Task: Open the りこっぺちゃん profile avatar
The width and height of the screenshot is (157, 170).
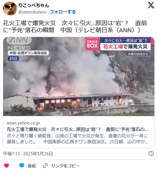Action: (x=10, y=8)
